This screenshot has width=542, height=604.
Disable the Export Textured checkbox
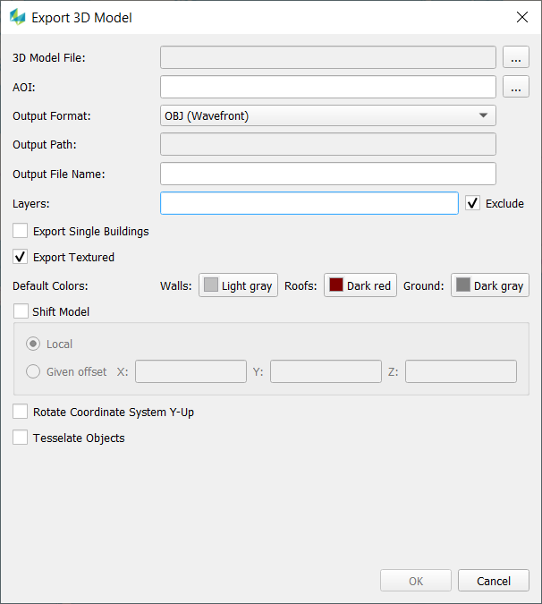21,257
